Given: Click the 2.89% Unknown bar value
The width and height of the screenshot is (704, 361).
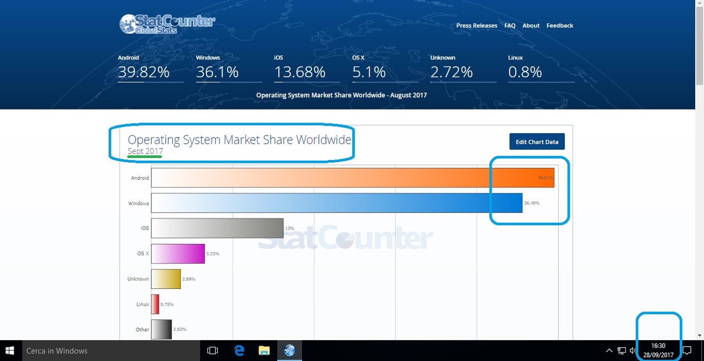Looking at the screenshot, I should 189,279.
